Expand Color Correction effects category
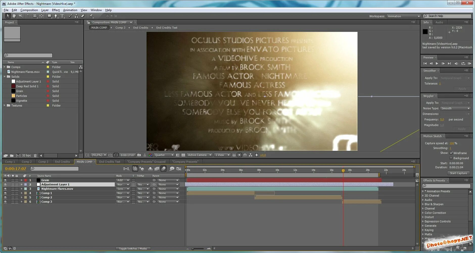The image size is (475, 253). [423, 213]
